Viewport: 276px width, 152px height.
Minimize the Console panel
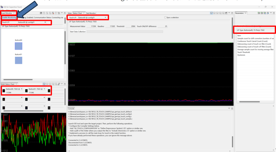[x=229, y=109]
